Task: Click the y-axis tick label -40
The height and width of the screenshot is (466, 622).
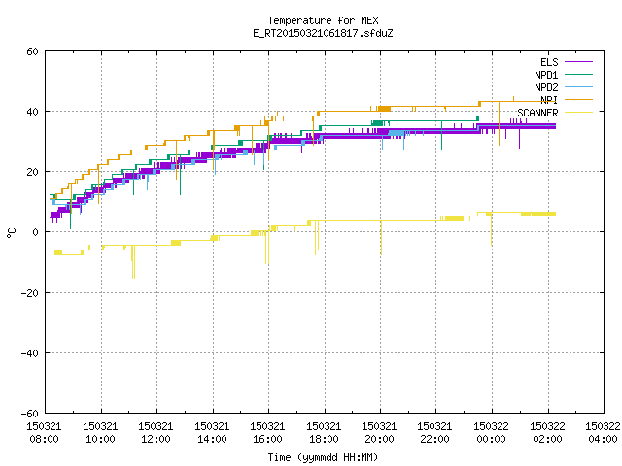Action: pyautogui.click(x=30, y=353)
